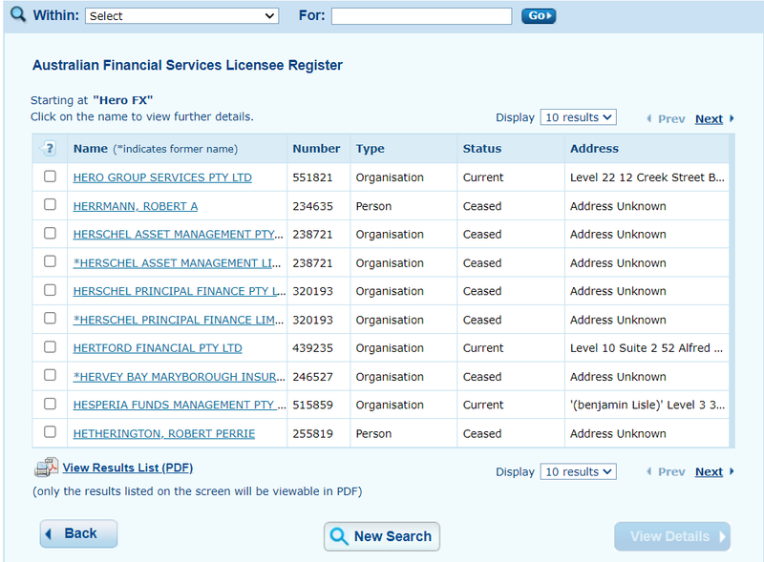Click the PDF printer icon

click(x=46, y=467)
